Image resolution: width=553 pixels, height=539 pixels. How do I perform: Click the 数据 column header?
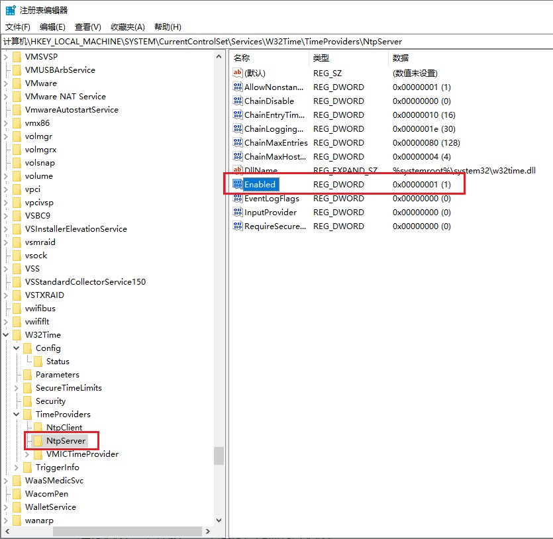pyautogui.click(x=470, y=58)
